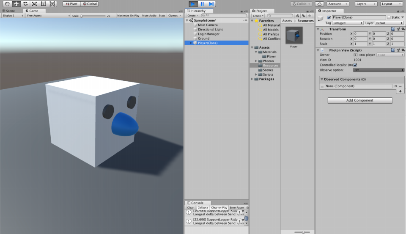Screen dimensions: 406x234
Task: Select the combined Transform tool
Action: point(52,4)
